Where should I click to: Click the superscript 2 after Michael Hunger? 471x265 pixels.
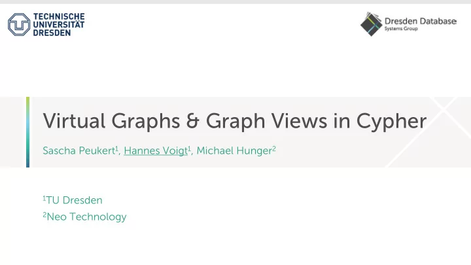tap(274, 148)
